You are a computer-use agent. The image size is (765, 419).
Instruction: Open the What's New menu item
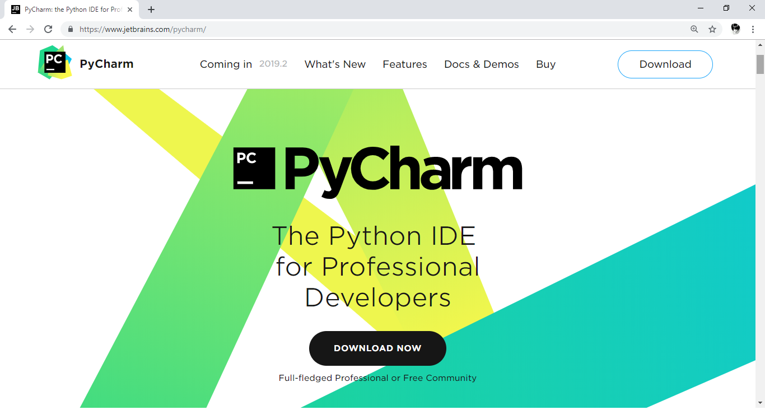click(335, 64)
